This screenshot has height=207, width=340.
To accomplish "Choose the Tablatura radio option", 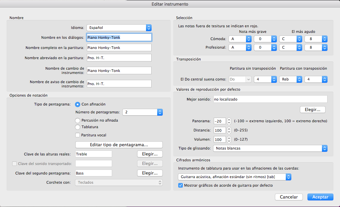I will [x=78, y=127].
